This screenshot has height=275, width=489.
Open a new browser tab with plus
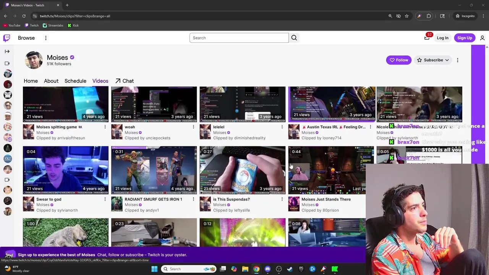coord(67,5)
